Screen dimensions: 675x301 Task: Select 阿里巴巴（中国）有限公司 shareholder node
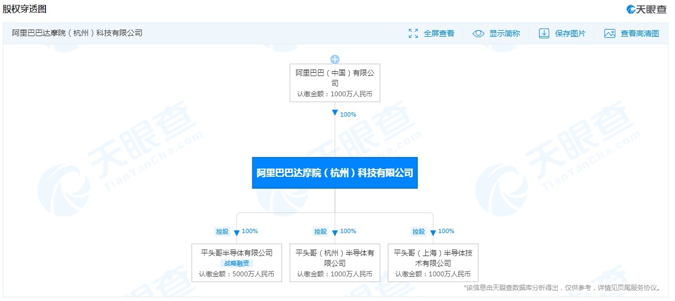click(334, 83)
